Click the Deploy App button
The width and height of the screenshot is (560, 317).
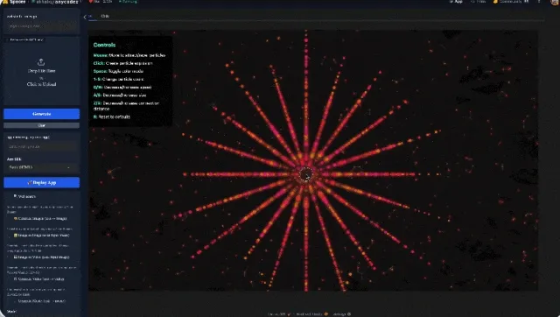tap(41, 183)
